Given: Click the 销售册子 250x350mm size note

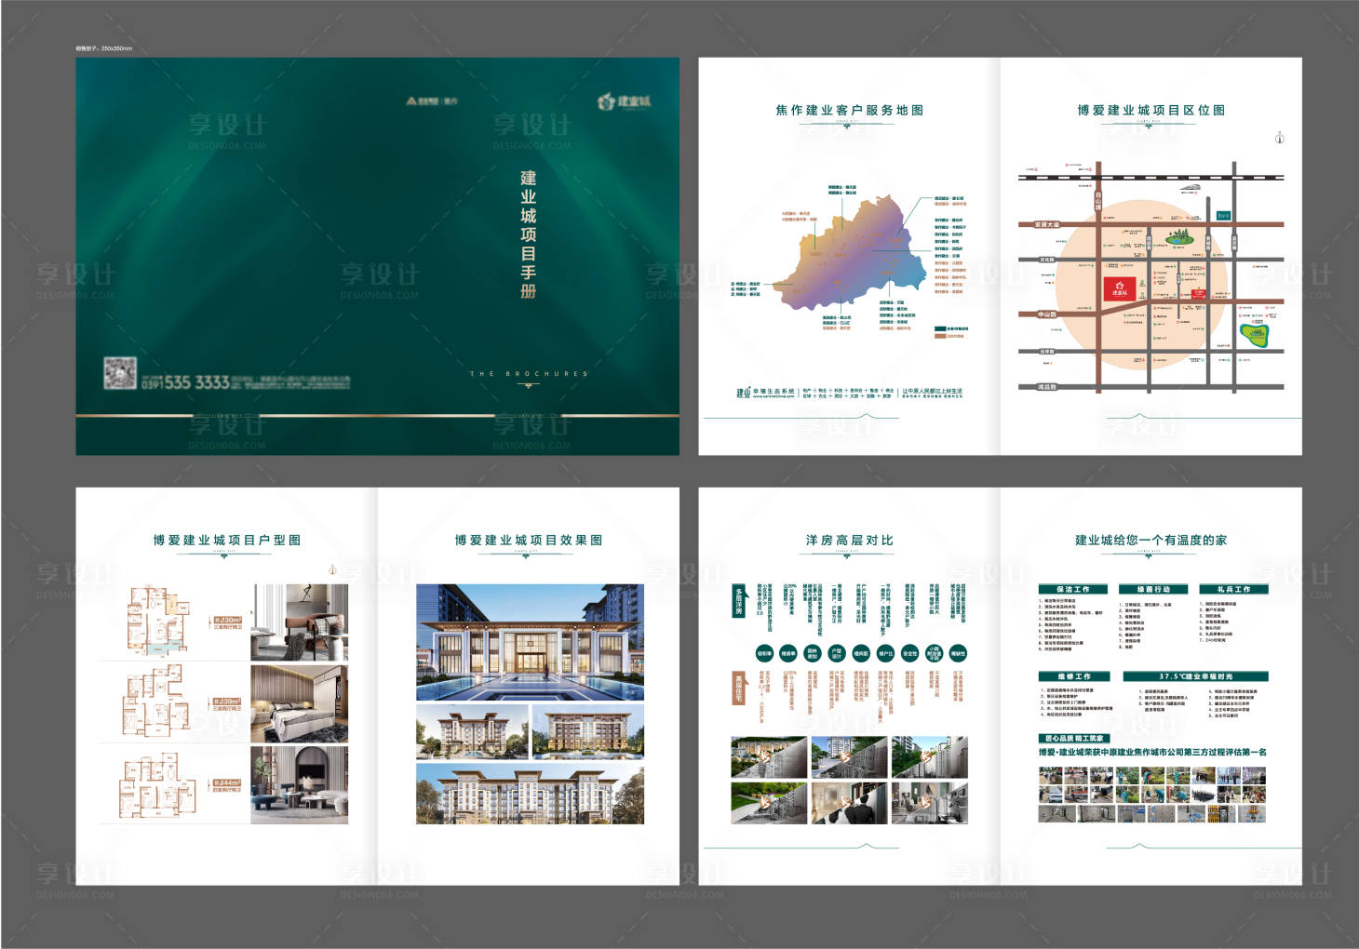Looking at the screenshot, I should [x=103, y=47].
